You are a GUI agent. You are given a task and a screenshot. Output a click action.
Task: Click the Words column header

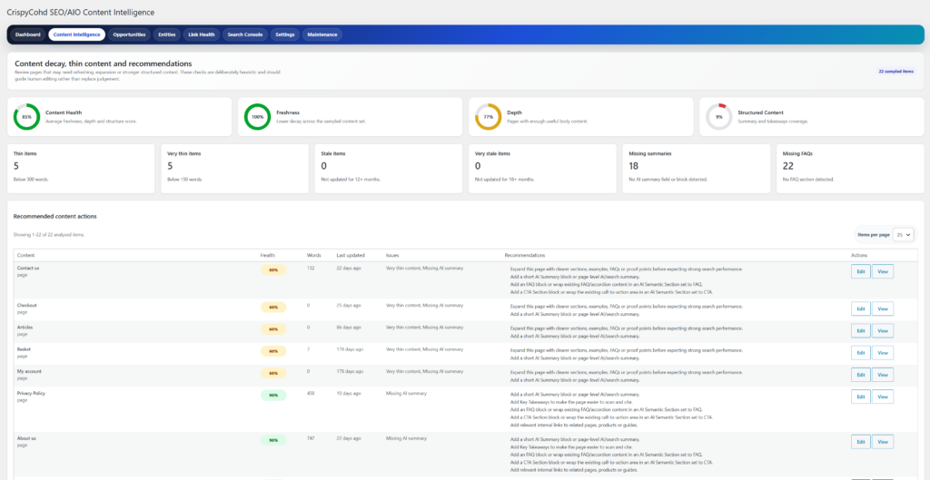pos(313,255)
